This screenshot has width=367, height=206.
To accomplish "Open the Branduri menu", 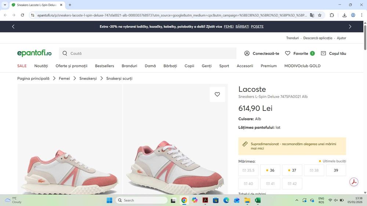I will [x=130, y=66].
